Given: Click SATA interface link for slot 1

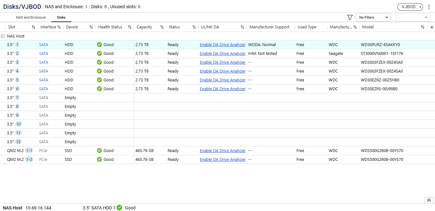Looking at the screenshot, I should pos(44,45).
